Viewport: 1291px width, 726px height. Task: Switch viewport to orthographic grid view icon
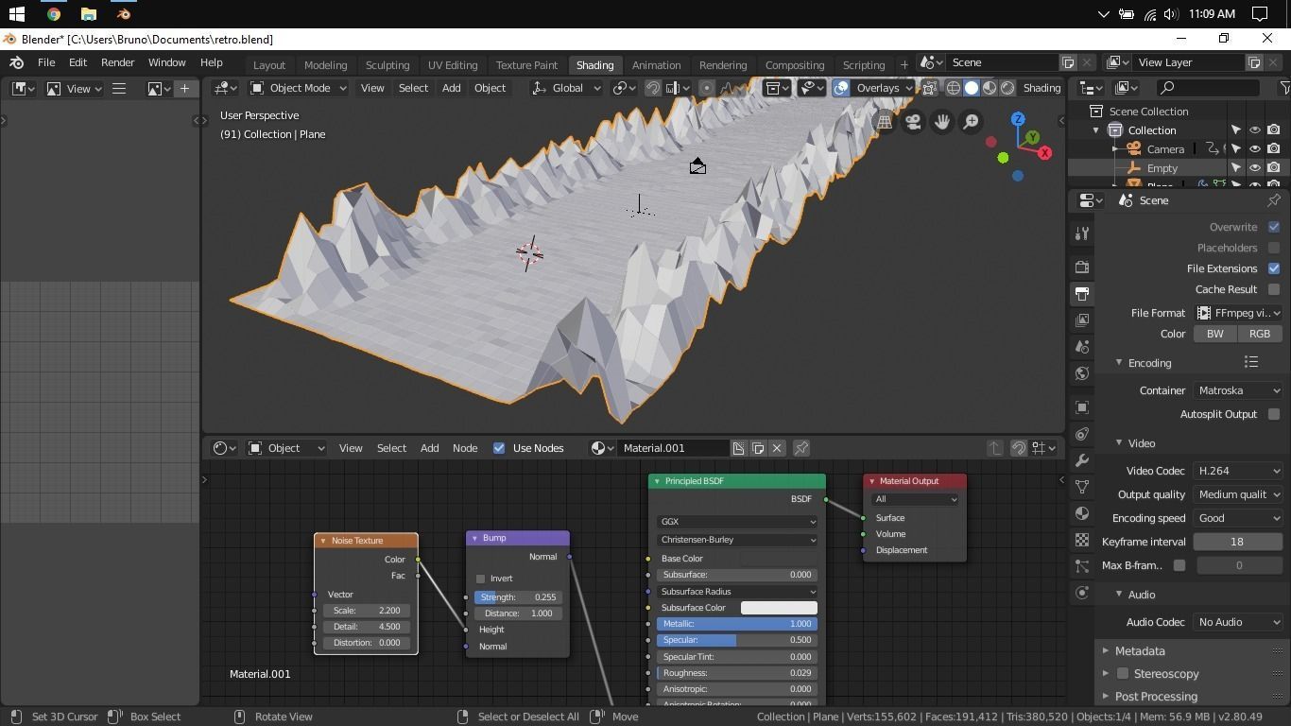pyautogui.click(x=885, y=122)
